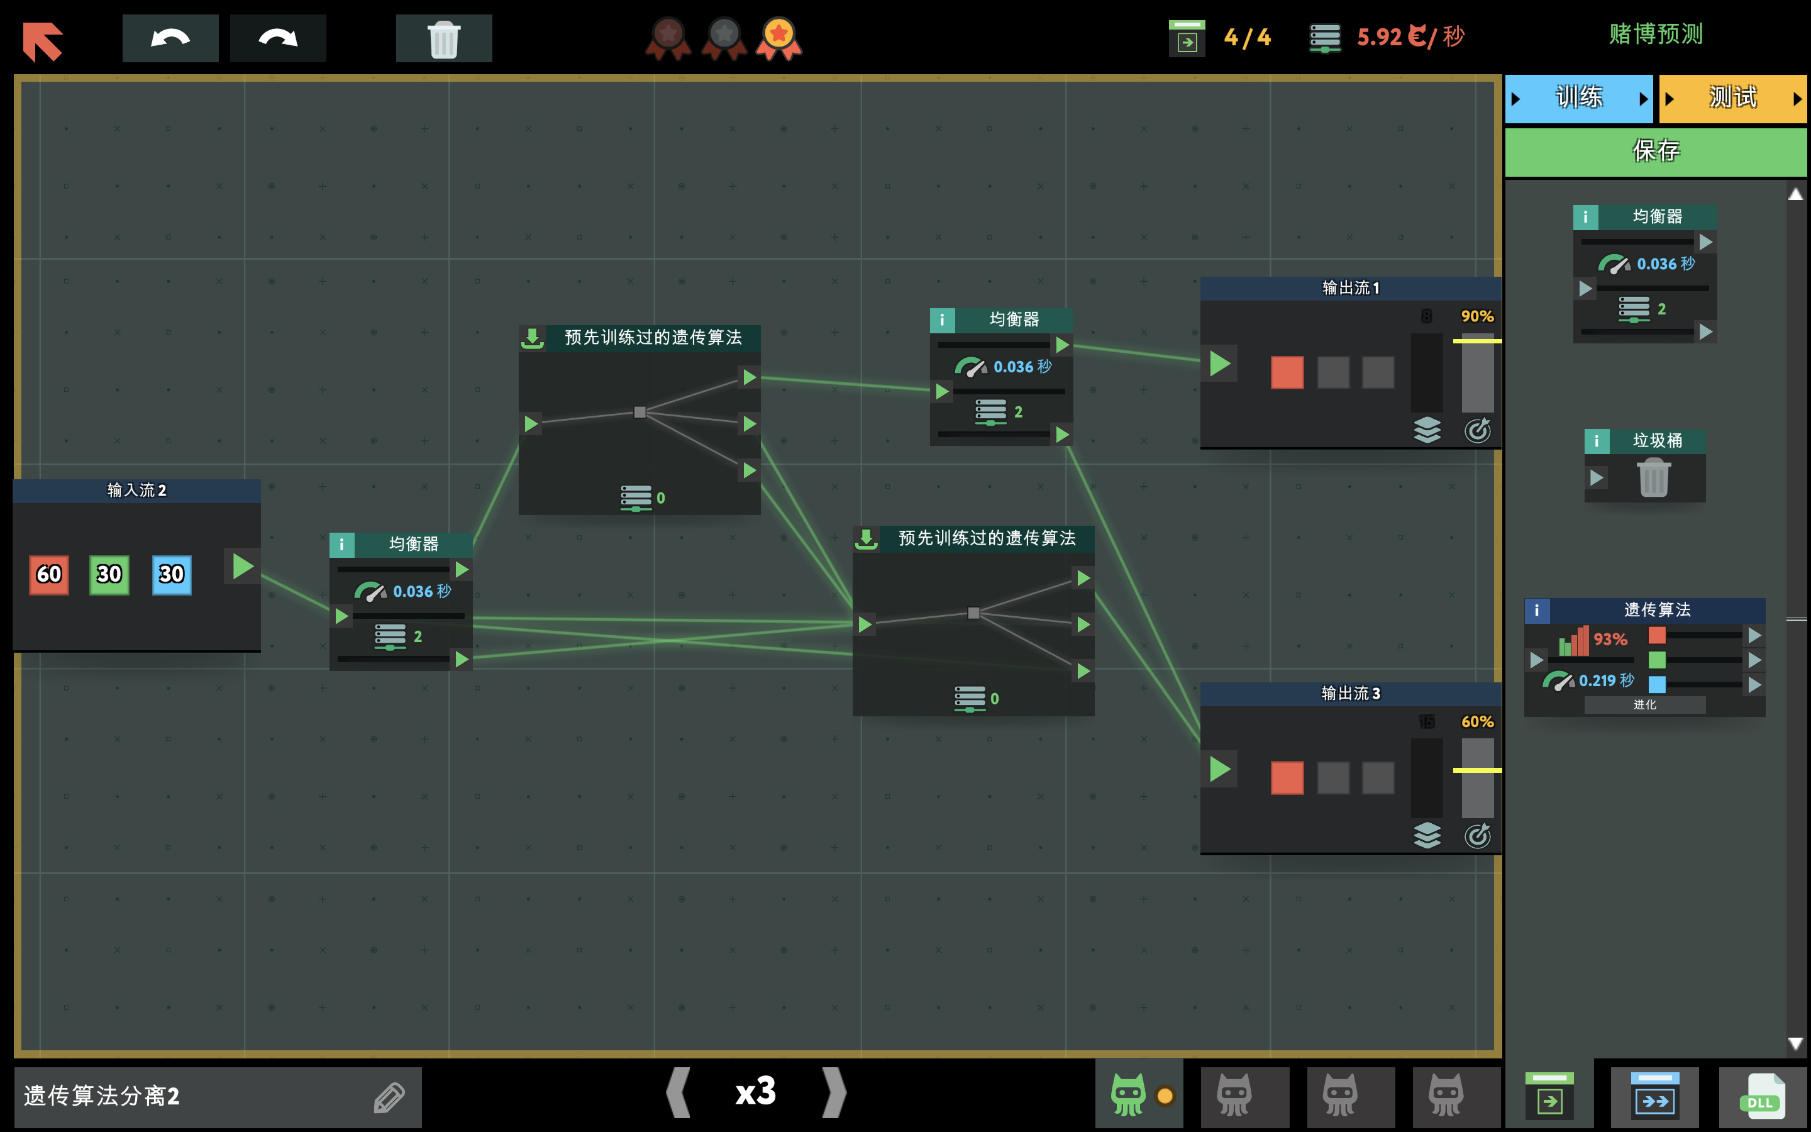Select the second gray cat slot
Image resolution: width=1811 pixels, height=1132 pixels.
[1339, 1096]
